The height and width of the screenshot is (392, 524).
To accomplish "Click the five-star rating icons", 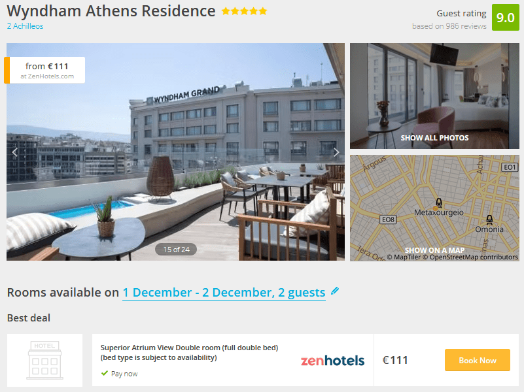I will [244, 11].
